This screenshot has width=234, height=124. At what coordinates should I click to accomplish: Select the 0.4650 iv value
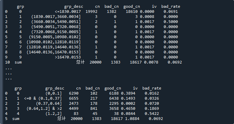point(128,109)
